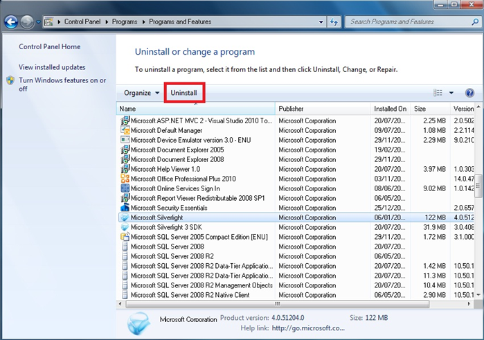
Task: Expand the address bar history dropdown
Action: 321,22
